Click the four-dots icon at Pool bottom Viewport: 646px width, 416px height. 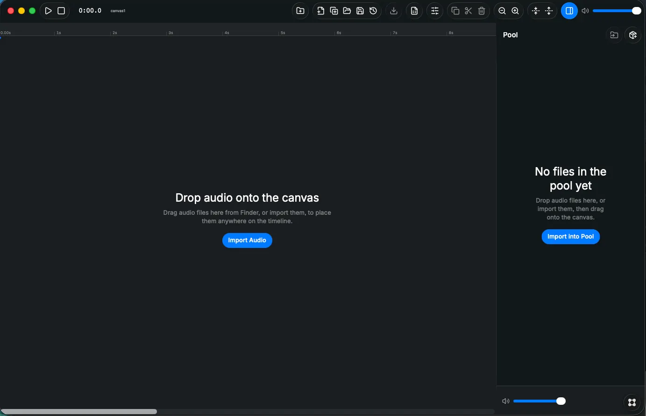point(632,402)
